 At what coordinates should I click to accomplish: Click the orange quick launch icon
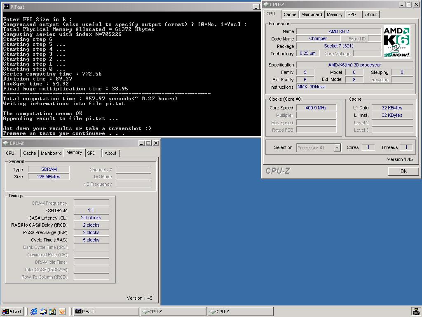[x=62, y=312]
